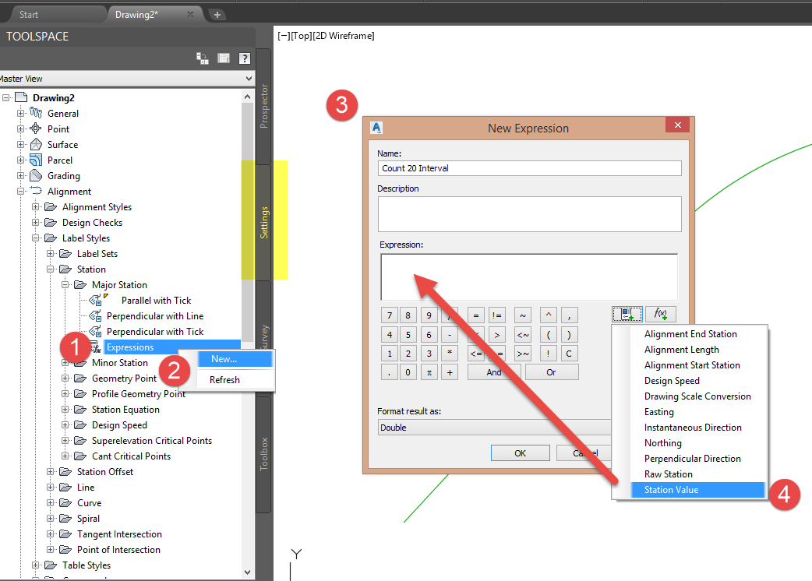Click the And operator button on keypad
This screenshot has height=581, width=812.
[x=494, y=371]
